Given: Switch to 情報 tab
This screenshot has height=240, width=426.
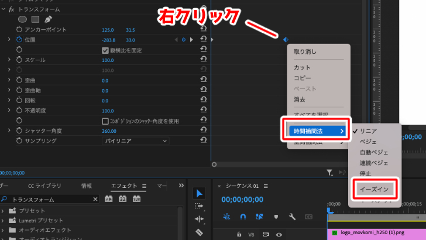Looking at the screenshot, I should pyautogui.click(x=87, y=186).
